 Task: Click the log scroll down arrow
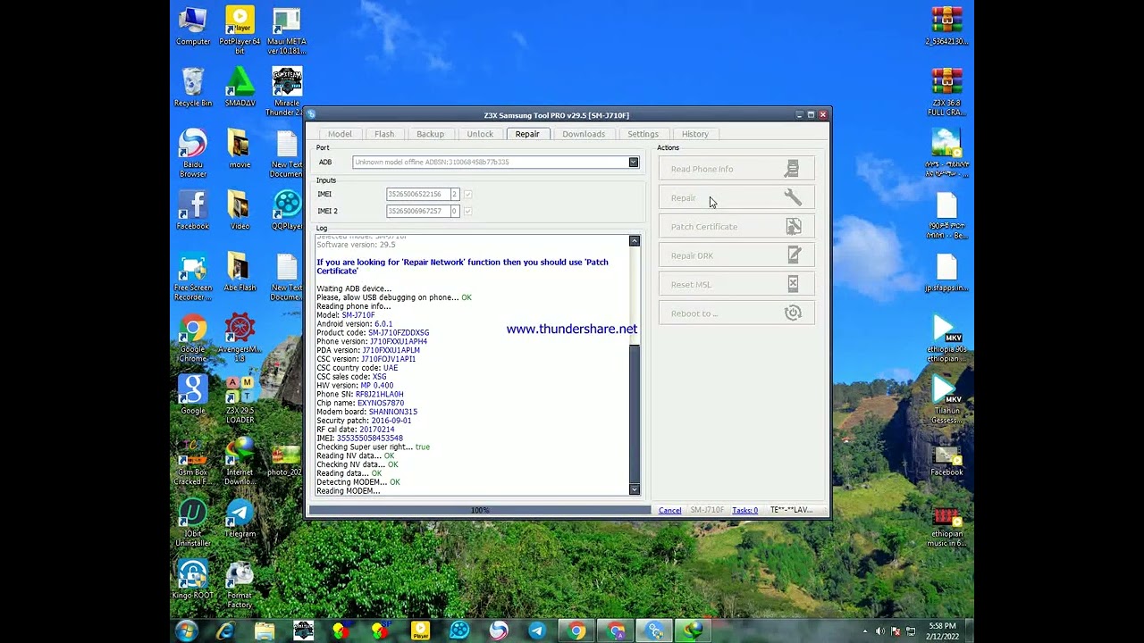[x=635, y=489]
